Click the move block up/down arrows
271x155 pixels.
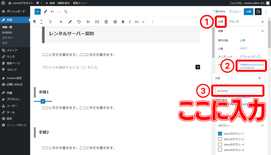pos(41,22)
